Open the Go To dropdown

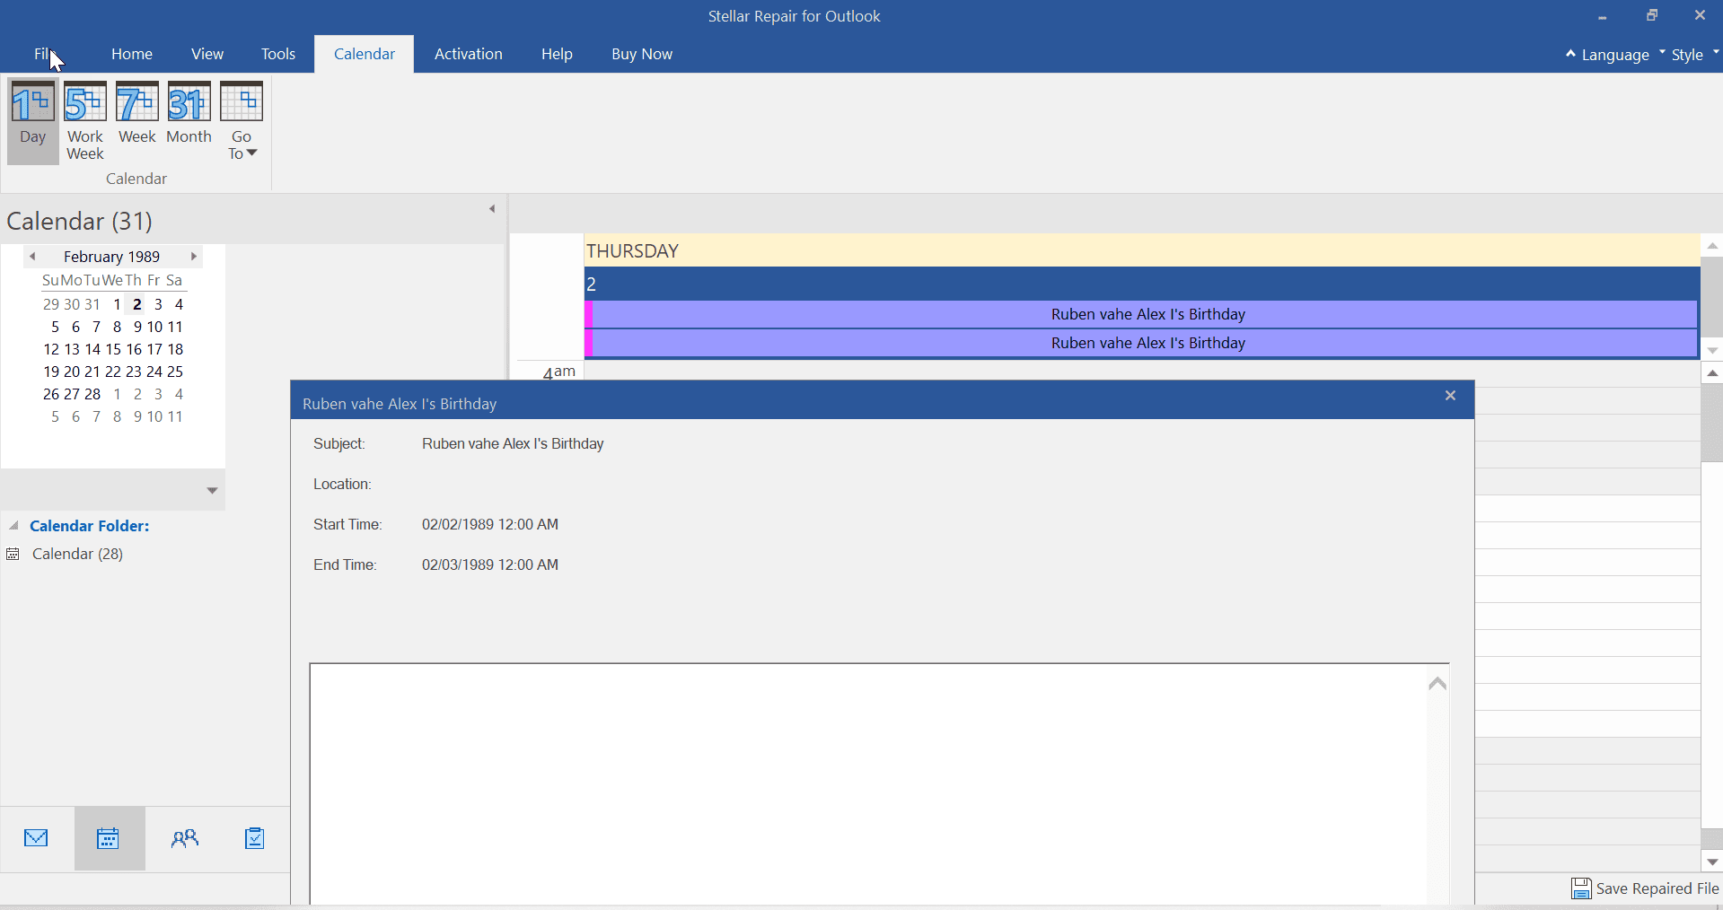click(242, 121)
